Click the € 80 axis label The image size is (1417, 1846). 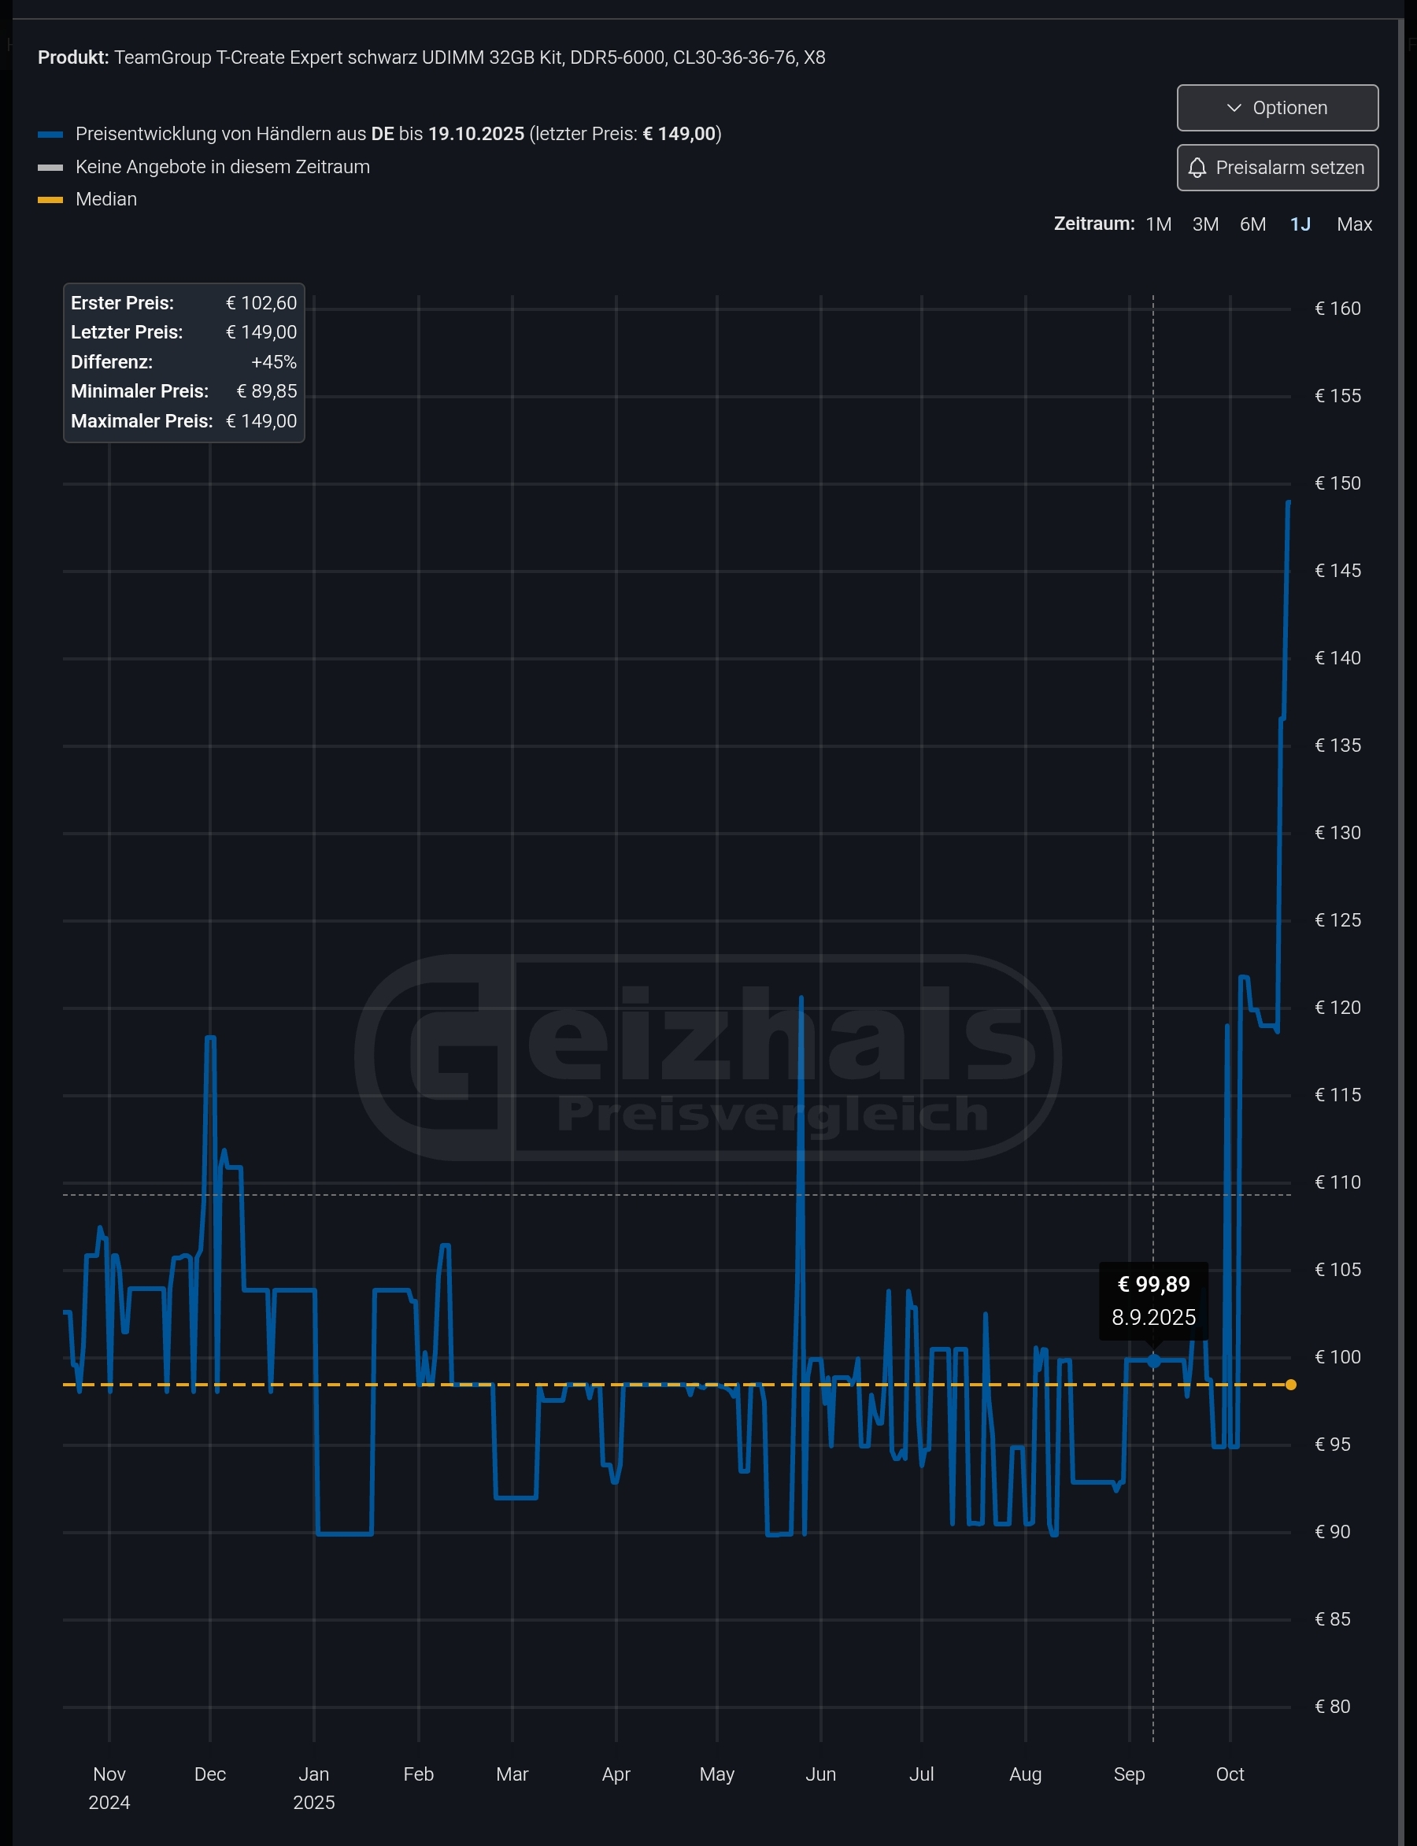pos(1333,1707)
